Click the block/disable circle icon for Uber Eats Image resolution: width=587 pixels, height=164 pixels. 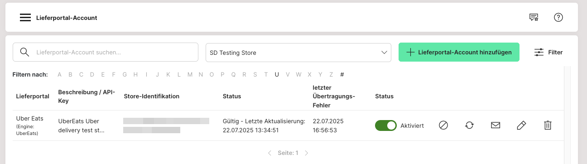(443, 125)
